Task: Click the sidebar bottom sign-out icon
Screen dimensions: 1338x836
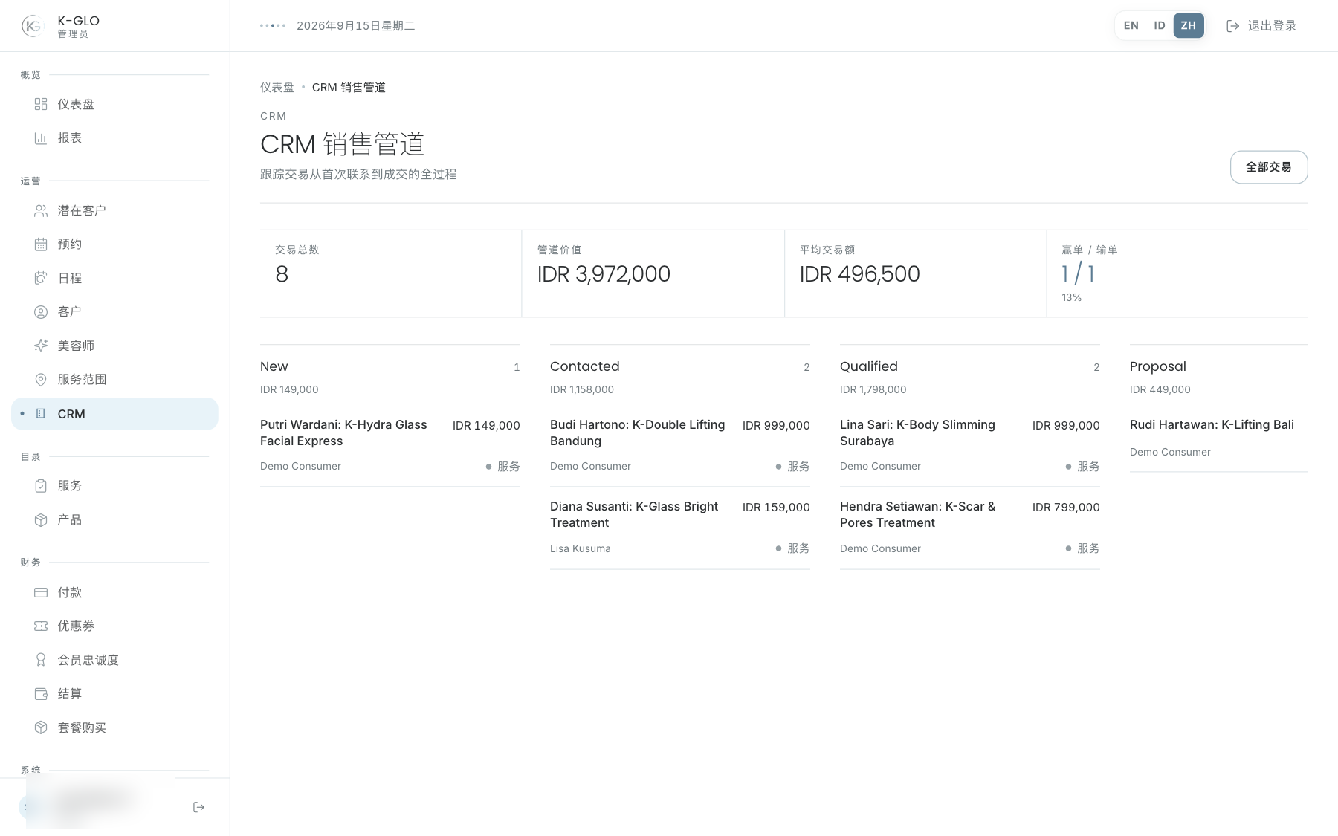Action: (x=198, y=807)
